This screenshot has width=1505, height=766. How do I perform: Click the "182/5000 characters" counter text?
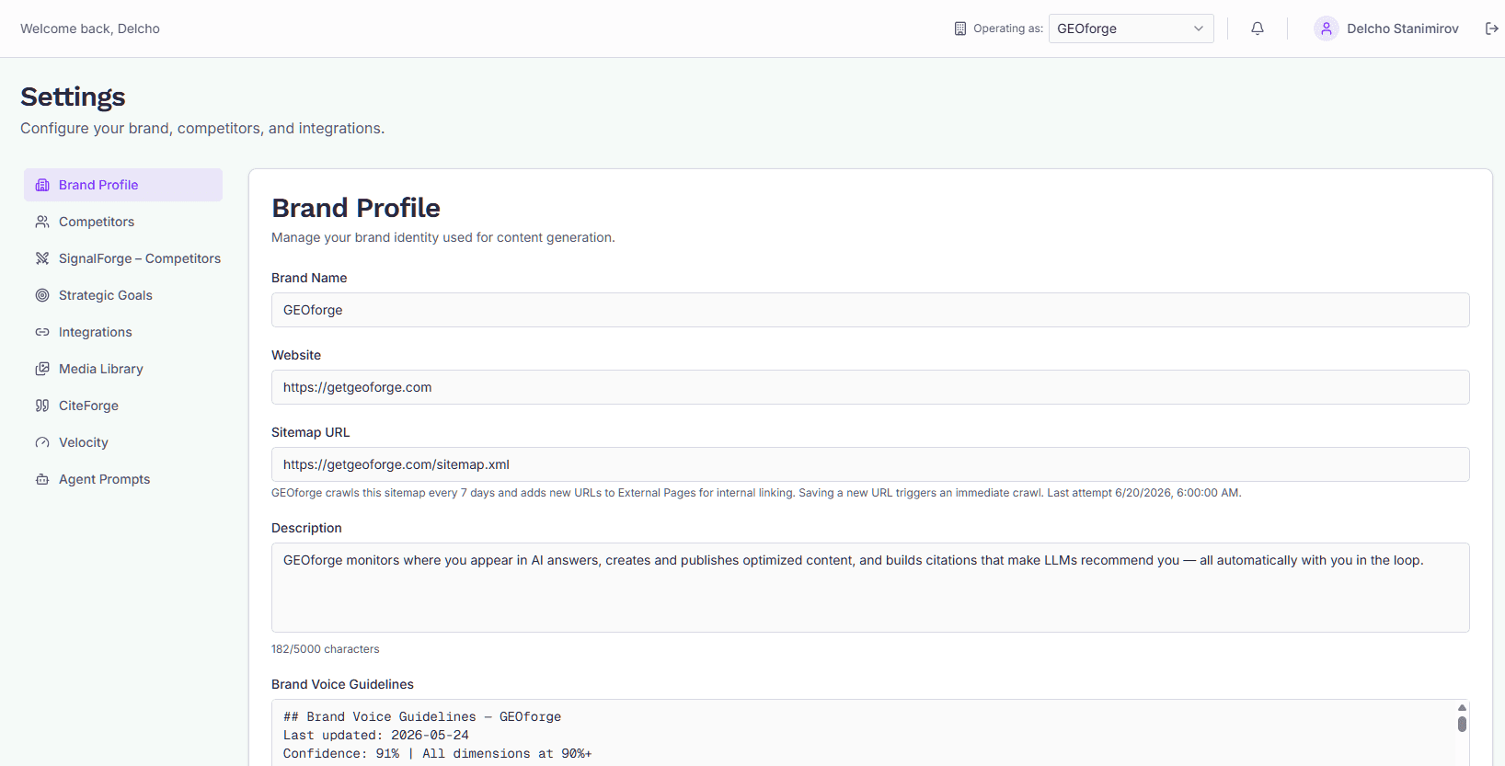(325, 649)
